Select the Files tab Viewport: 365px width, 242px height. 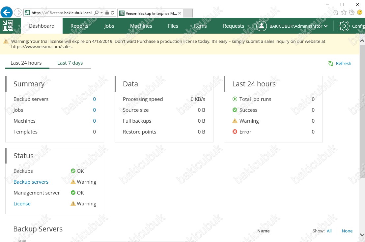[173, 26]
